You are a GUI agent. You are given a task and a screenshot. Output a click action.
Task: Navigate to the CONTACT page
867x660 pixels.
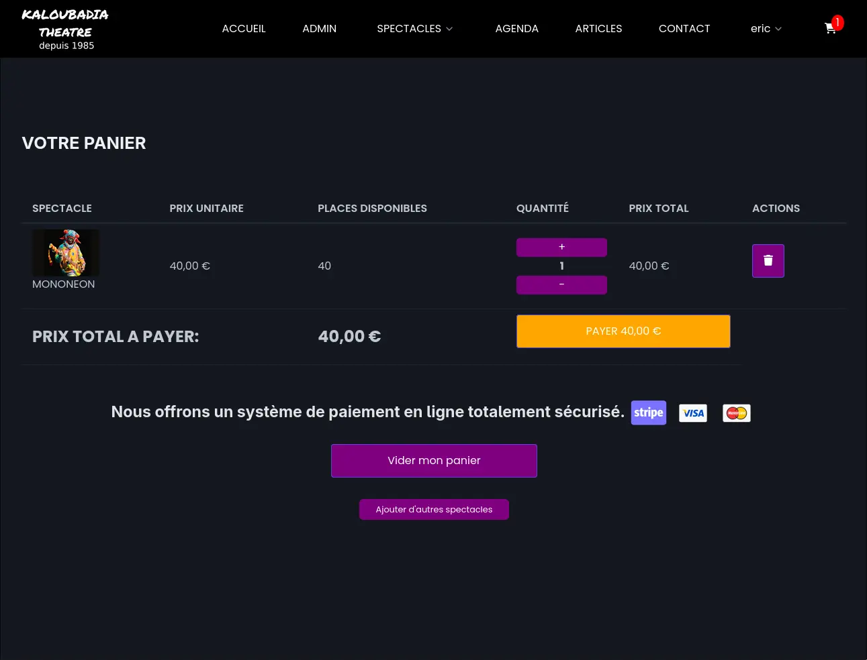coord(684,29)
